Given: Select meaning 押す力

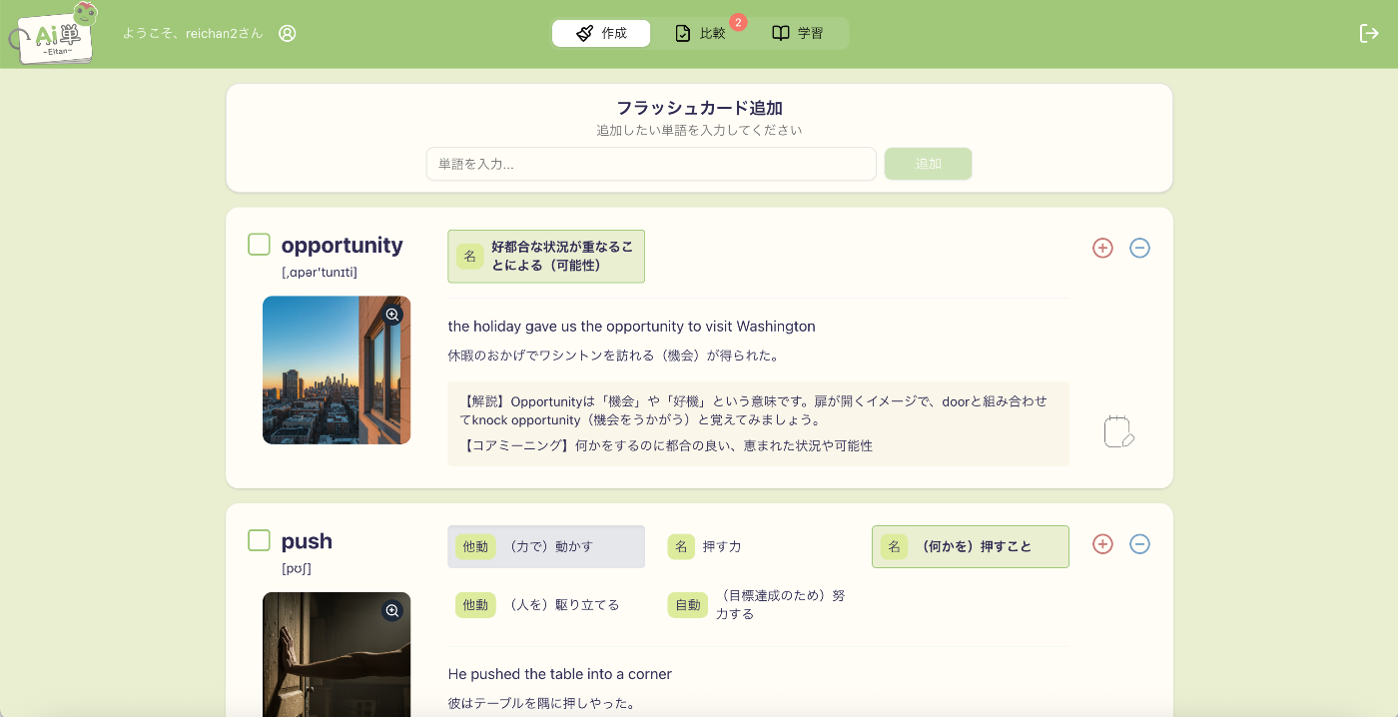Looking at the screenshot, I should pos(758,546).
